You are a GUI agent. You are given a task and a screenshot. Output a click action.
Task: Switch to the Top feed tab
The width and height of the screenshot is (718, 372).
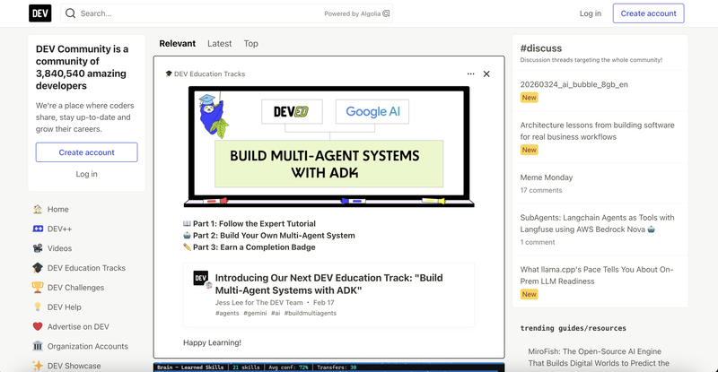click(x=250, y=43)
